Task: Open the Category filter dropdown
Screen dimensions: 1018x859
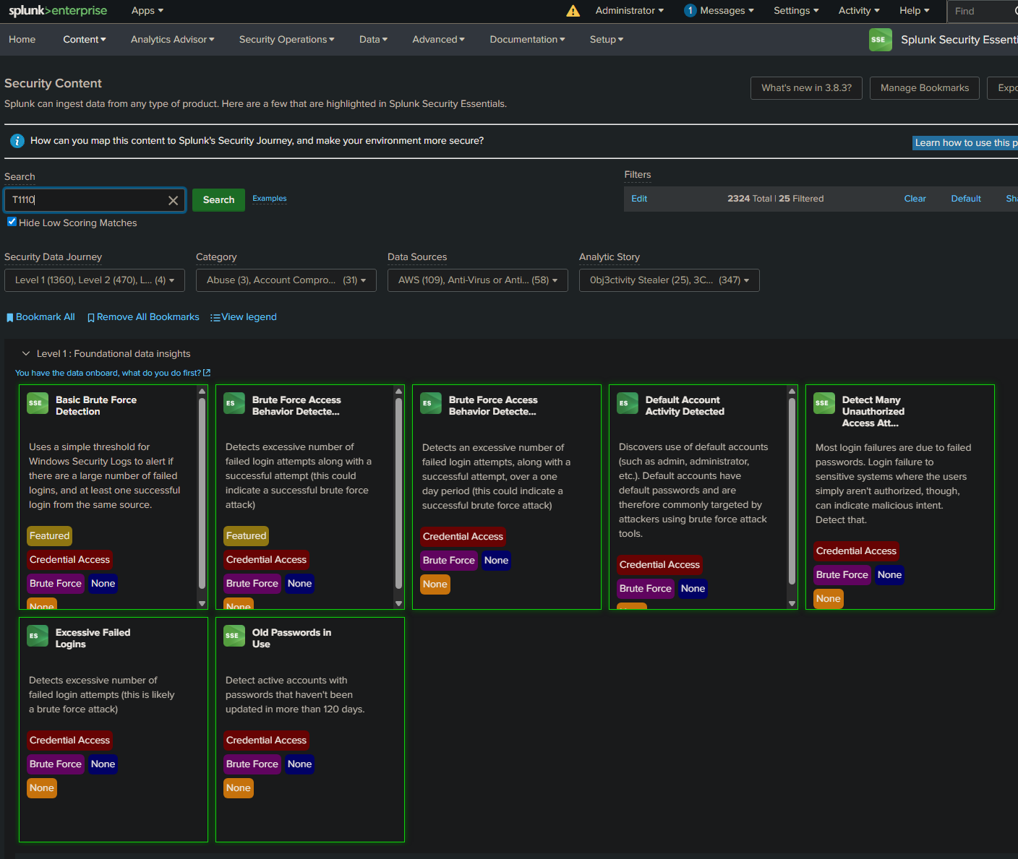Action: pos(286,280)
